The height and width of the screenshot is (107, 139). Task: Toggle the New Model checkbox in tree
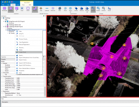[7, 30]
